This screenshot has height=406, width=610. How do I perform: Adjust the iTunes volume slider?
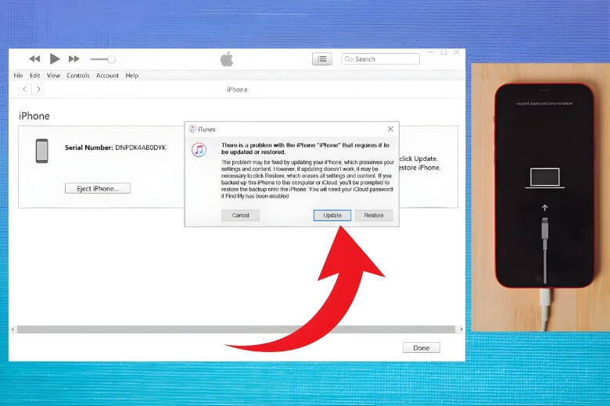tap(102, 59)
